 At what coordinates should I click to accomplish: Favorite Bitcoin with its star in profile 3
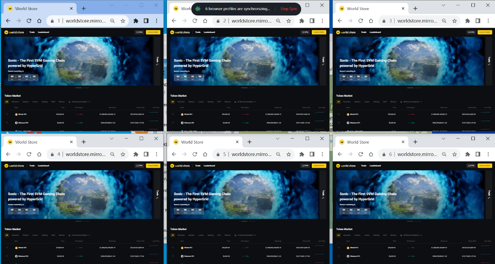click(x=339, y=114)
